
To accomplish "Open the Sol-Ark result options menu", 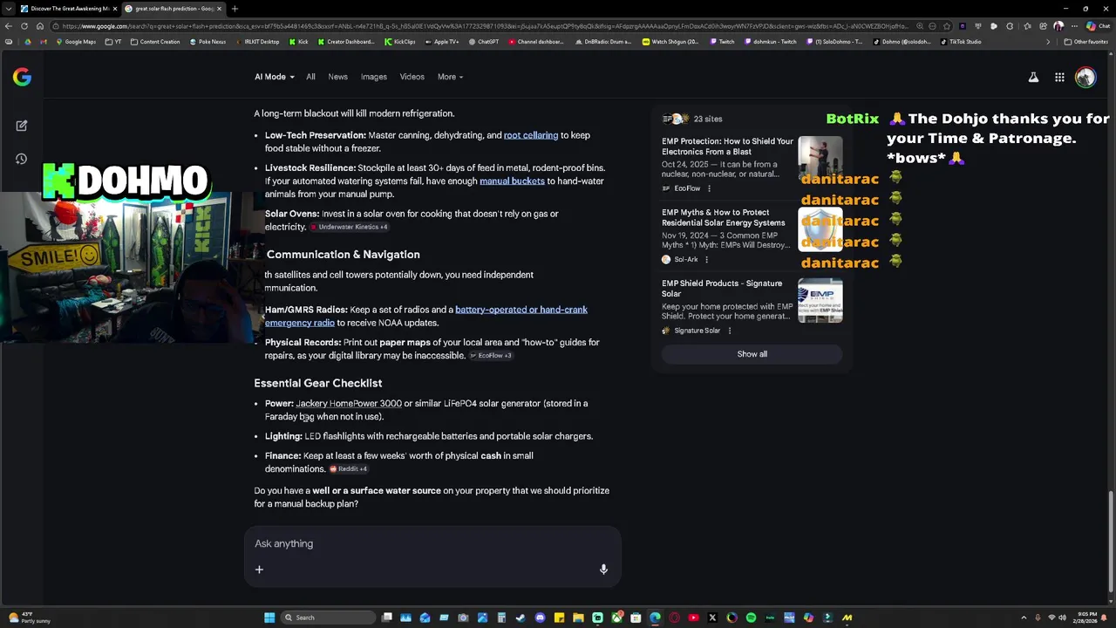I will [x=706, y=259].
